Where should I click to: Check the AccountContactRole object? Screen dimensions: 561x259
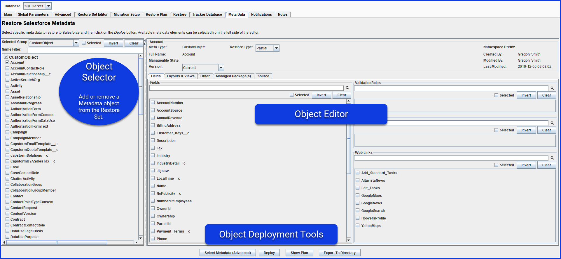[8, 68]
